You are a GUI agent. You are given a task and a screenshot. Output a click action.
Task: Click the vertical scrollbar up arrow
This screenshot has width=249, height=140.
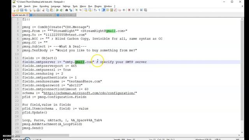tap(242, 19)
